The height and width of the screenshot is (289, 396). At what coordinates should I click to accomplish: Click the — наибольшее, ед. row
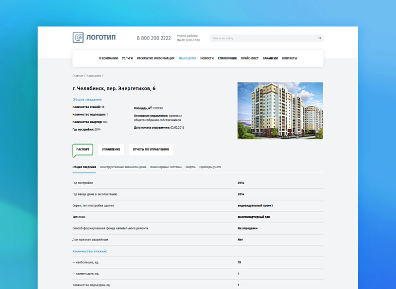point(198,262)
